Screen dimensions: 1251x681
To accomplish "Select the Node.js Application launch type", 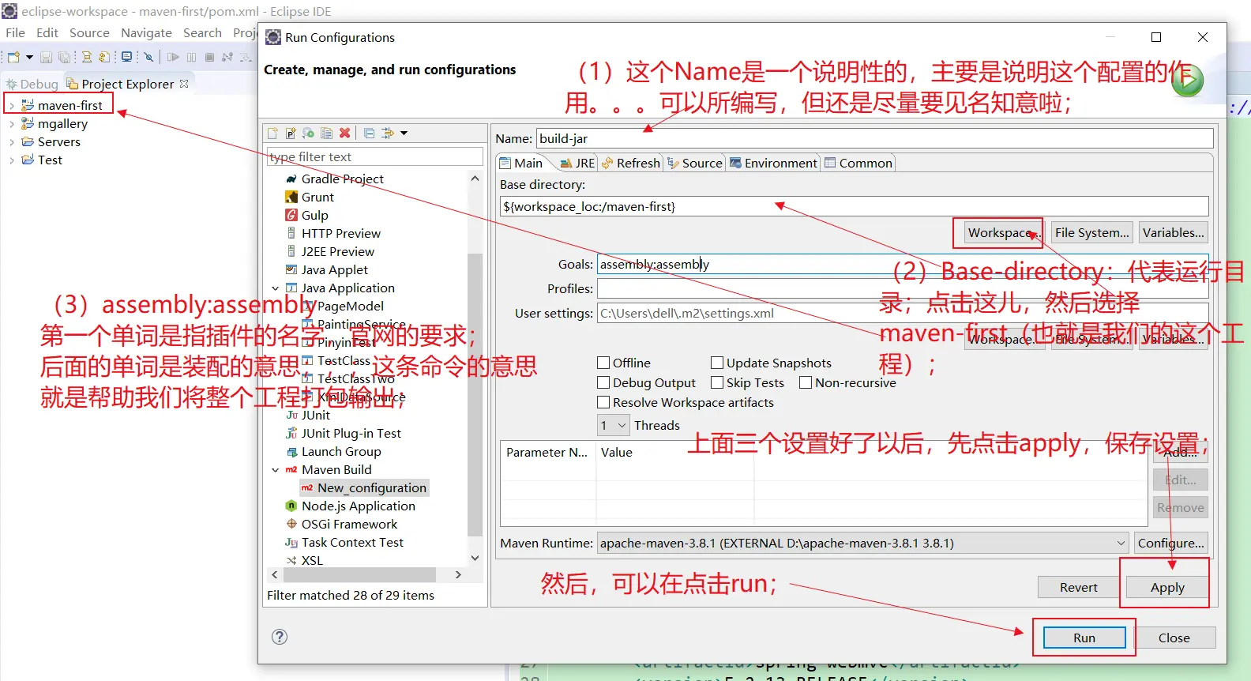I will click(350, 506).
